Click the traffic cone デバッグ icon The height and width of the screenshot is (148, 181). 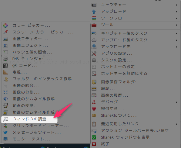(94, 102)
